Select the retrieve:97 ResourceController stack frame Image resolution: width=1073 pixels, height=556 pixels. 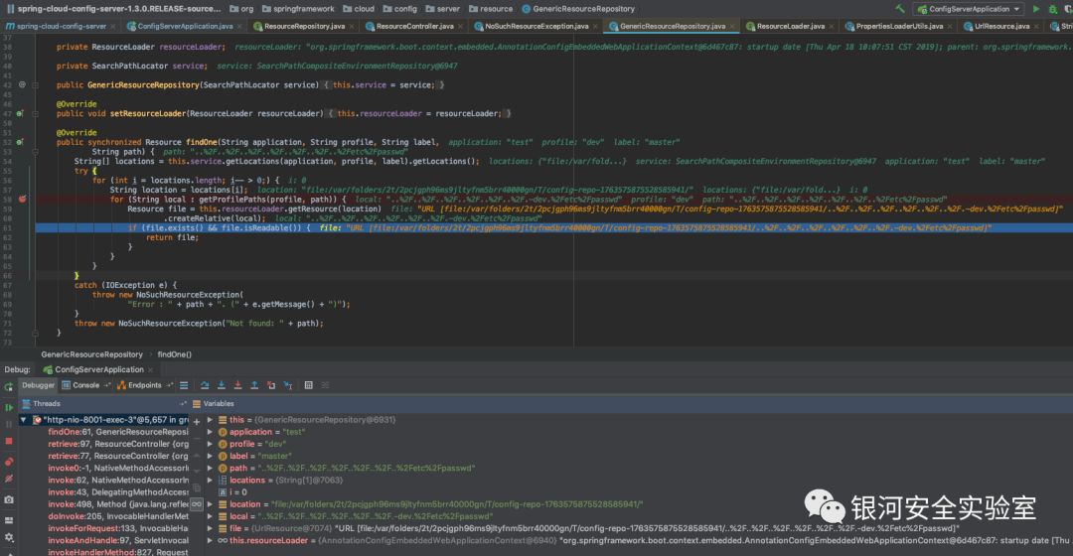pyautogui.click(x=117, y=444)
